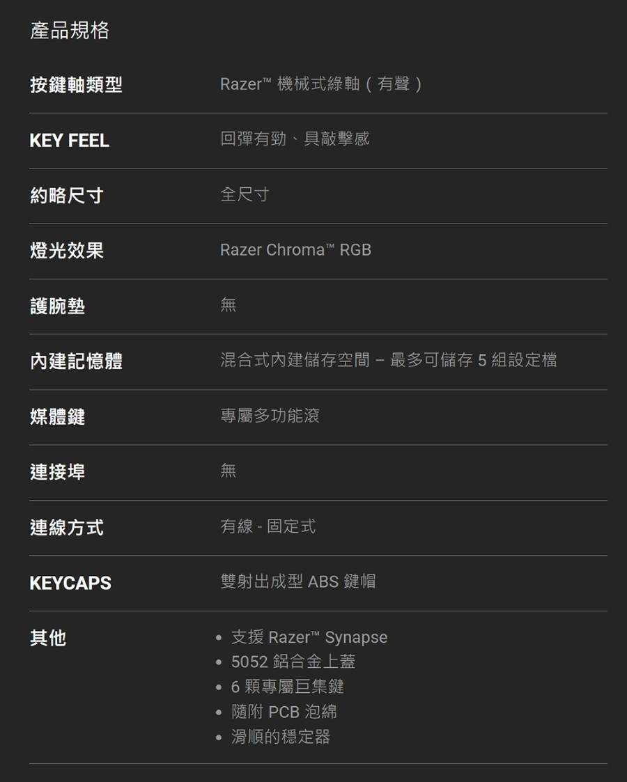Select the 燈光效果 label
The width and height of the screenshot is (627, 782).
pos(66,251)
